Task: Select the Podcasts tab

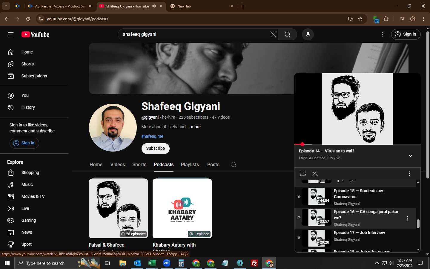Action: coord(164,165)
